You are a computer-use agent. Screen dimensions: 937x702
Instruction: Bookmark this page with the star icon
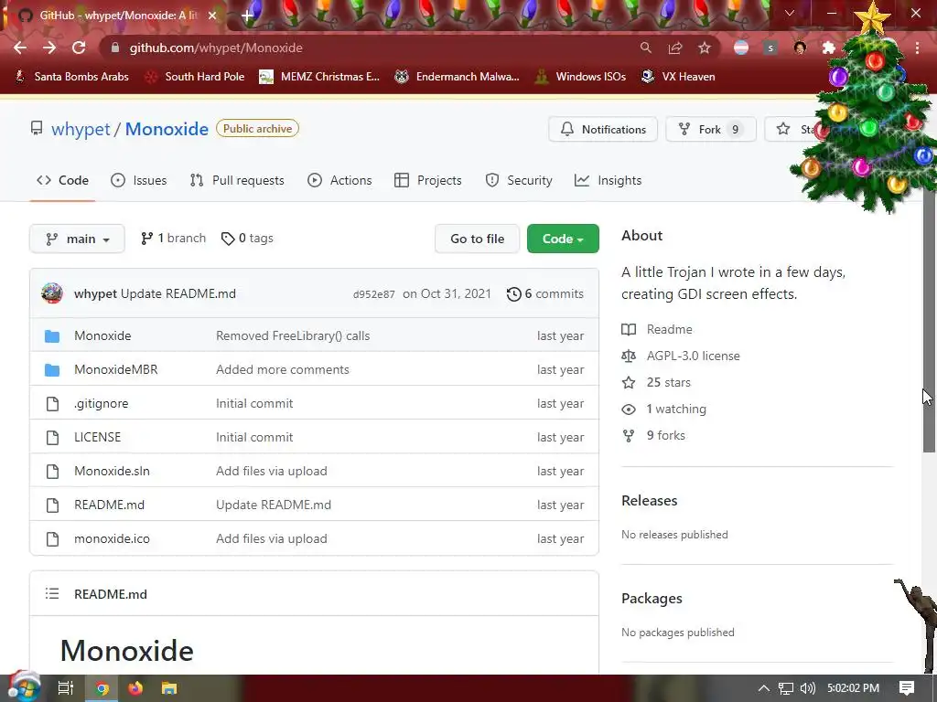tap(705, 48)
